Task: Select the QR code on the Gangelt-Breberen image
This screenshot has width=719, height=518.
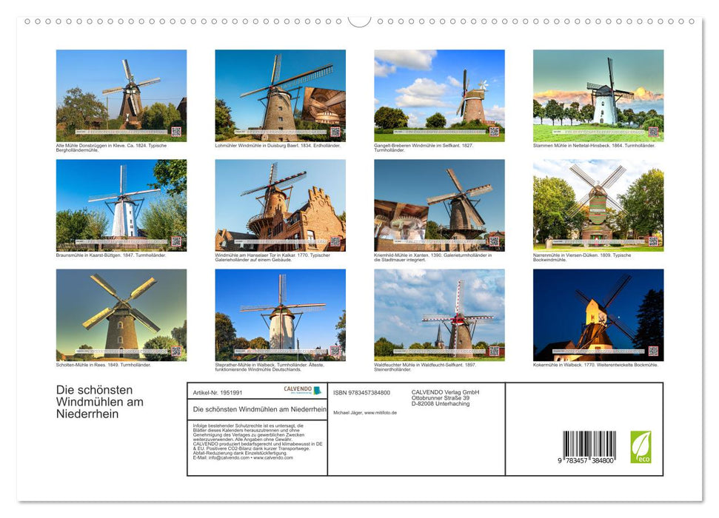Action: coord(493,131)
